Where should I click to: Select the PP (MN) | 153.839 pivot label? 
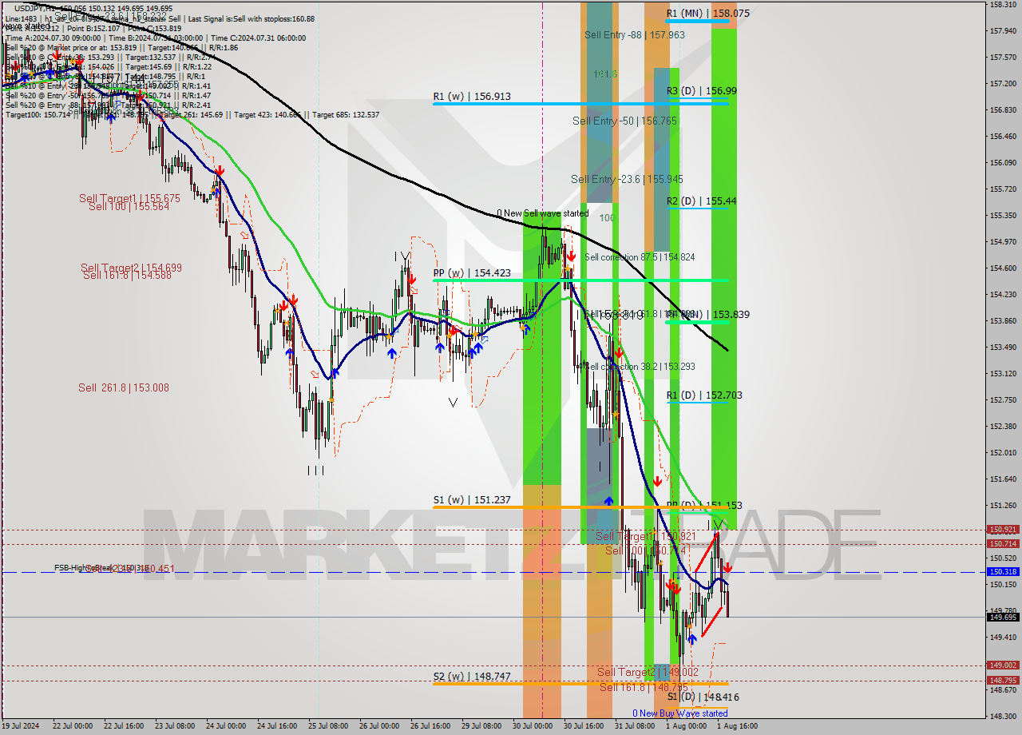pos(708,315)
